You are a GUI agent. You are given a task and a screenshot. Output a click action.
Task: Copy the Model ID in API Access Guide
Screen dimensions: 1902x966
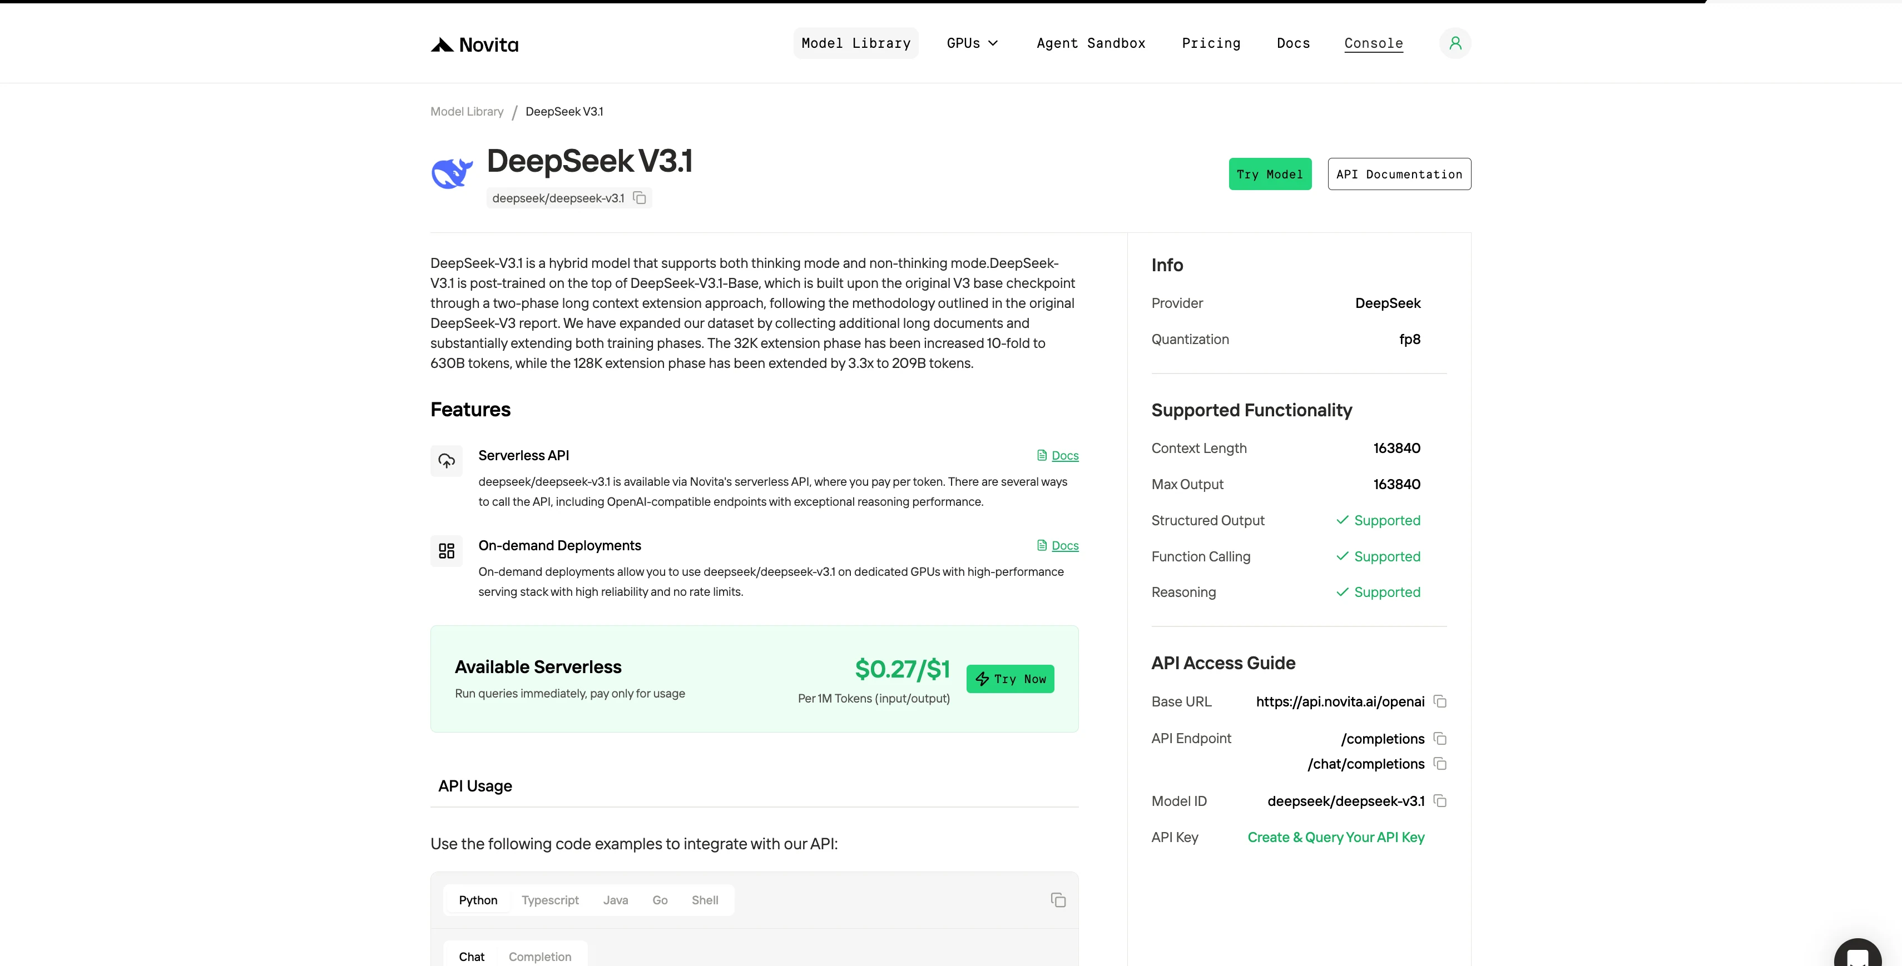coord(1440,801)
